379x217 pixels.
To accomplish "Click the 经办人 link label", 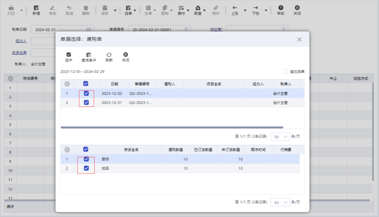I will click(20, 41).
